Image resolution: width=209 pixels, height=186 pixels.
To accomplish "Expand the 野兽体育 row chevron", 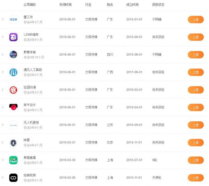I will click(3, 55).
